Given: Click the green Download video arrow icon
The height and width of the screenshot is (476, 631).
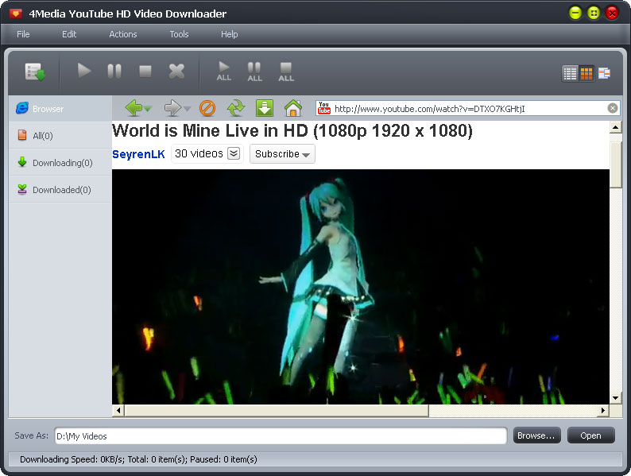Looking at the screenshot, I should pos(265,108).
